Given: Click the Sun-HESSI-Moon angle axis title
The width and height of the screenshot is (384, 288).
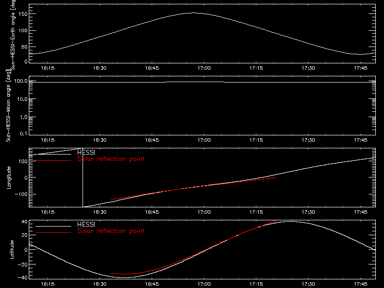Looking at the screenshot, I should coord(8,106).
